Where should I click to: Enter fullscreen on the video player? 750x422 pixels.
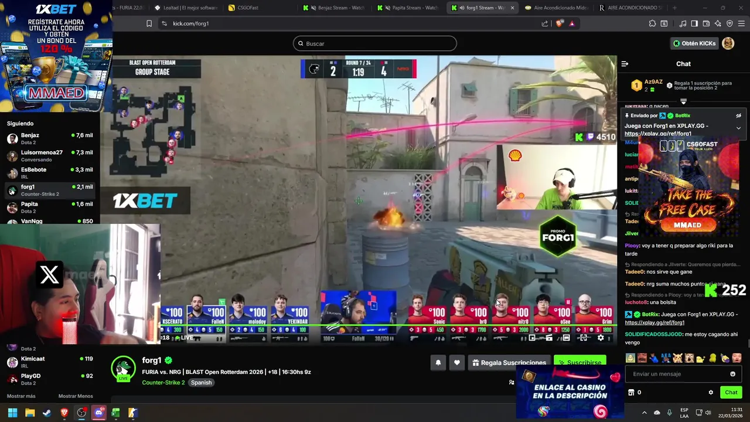[x=583, y=338]
